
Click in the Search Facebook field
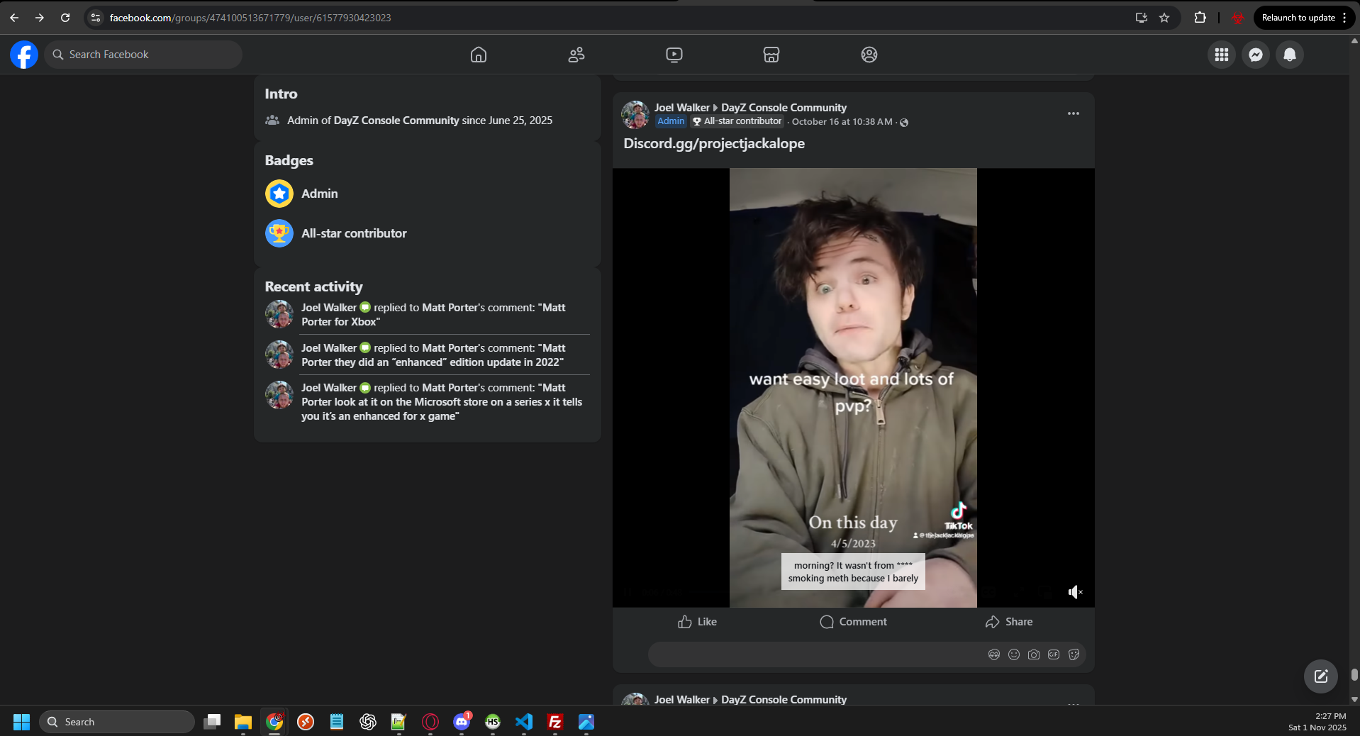[143, 55]
